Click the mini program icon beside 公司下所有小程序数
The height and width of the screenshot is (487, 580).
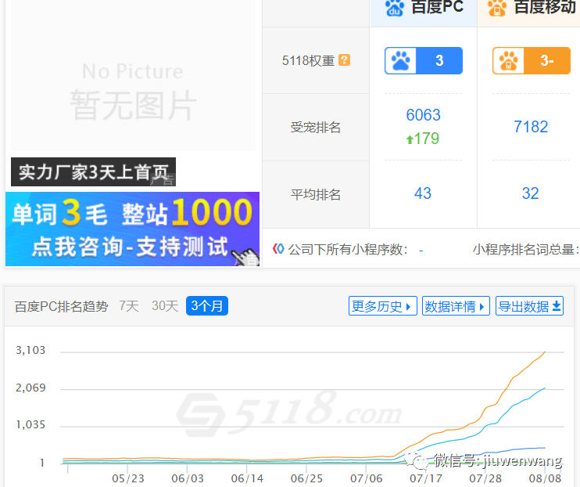(x=278, y=249)
